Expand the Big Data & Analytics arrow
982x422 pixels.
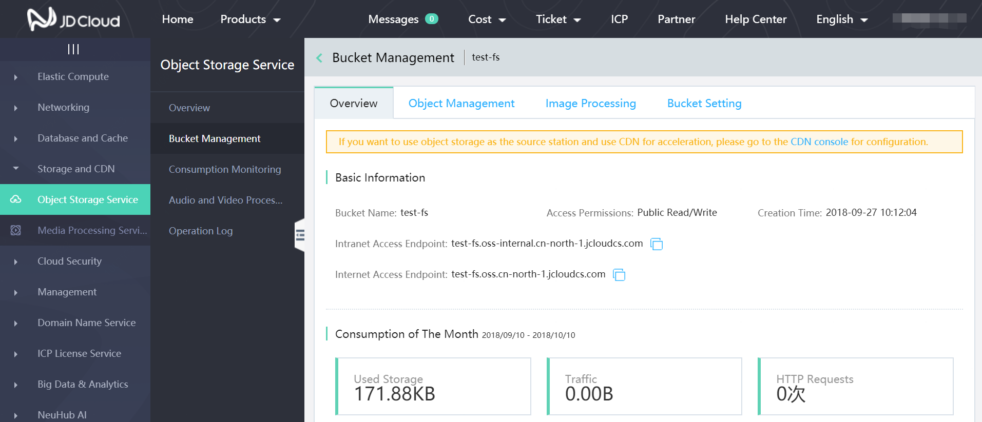pos(16,385)
